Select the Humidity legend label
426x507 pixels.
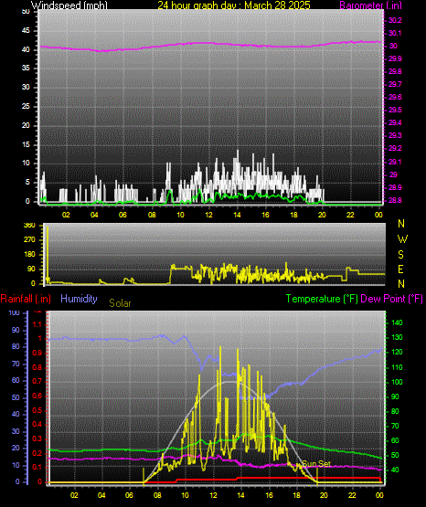(79, 299)
